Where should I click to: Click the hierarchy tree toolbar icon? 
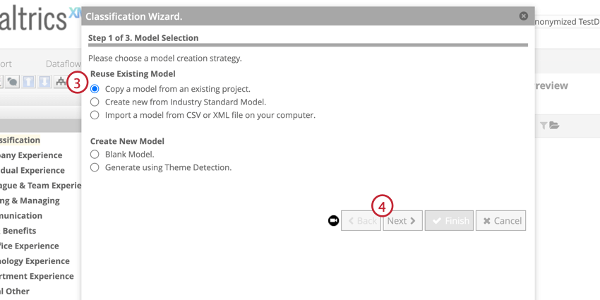pyautogui.click(x=61, y=82)
